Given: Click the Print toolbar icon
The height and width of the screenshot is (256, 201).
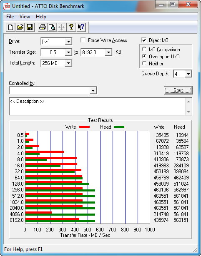Looking at the screenshot, I should coord(43,27).
